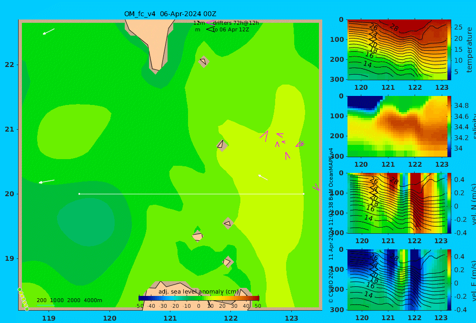Click the northern Luzon coastline at the map bottom
The image size is (476, 323).
pyautogui.click(x=198, y=295)
